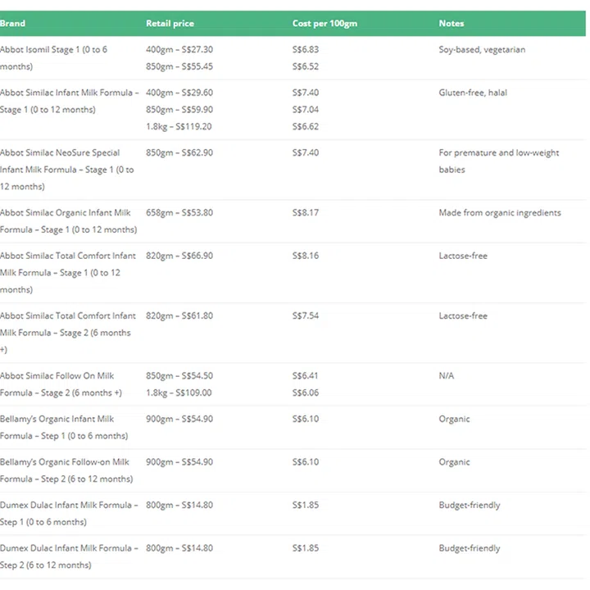Click the 658gm – S$53.80 retail price
This screenshot has height=590, width=590.
click(179, 213)
